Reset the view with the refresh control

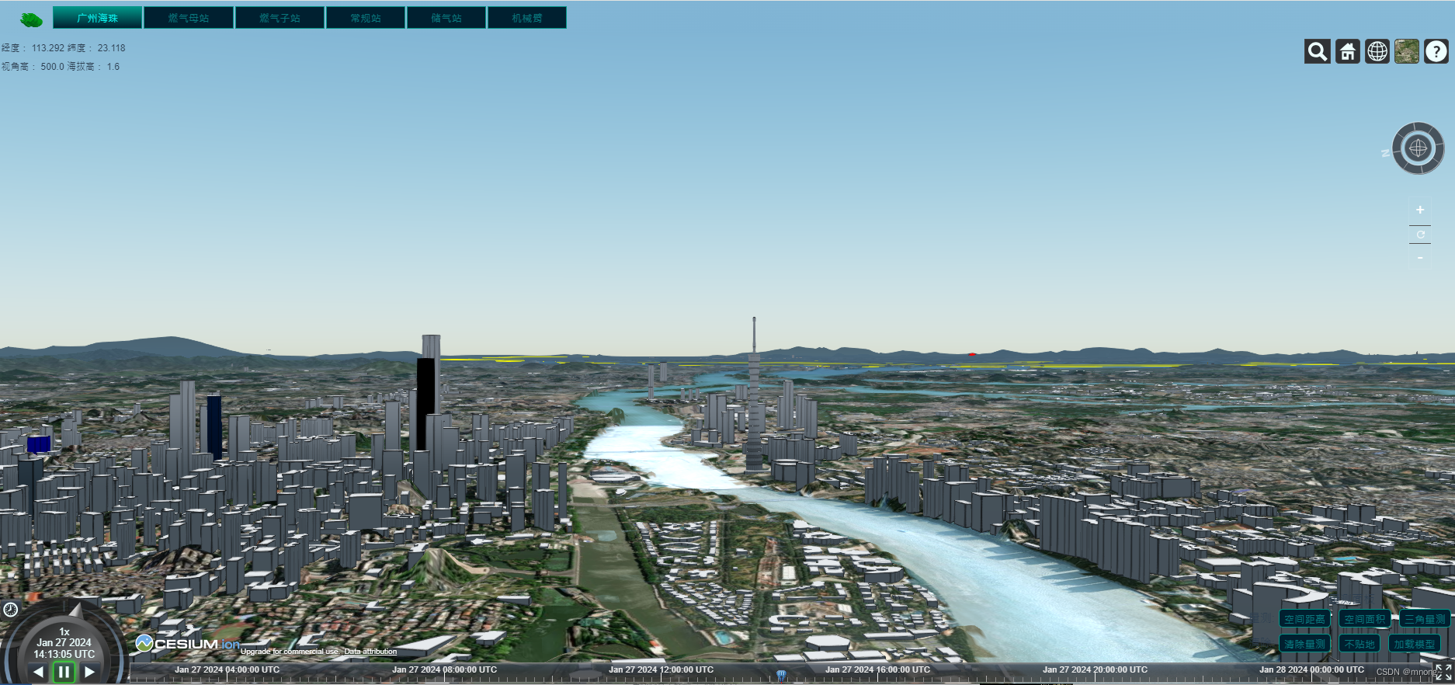tap(1420, 235)
